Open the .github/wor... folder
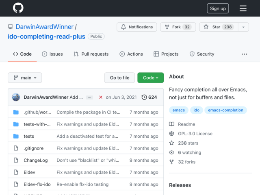The width and height of the screenshot is (260, 195). (37, 112)
